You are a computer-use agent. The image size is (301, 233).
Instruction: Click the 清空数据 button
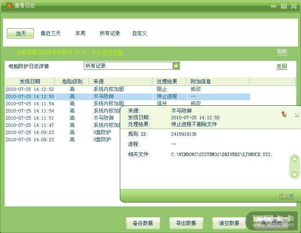(229, 223)
